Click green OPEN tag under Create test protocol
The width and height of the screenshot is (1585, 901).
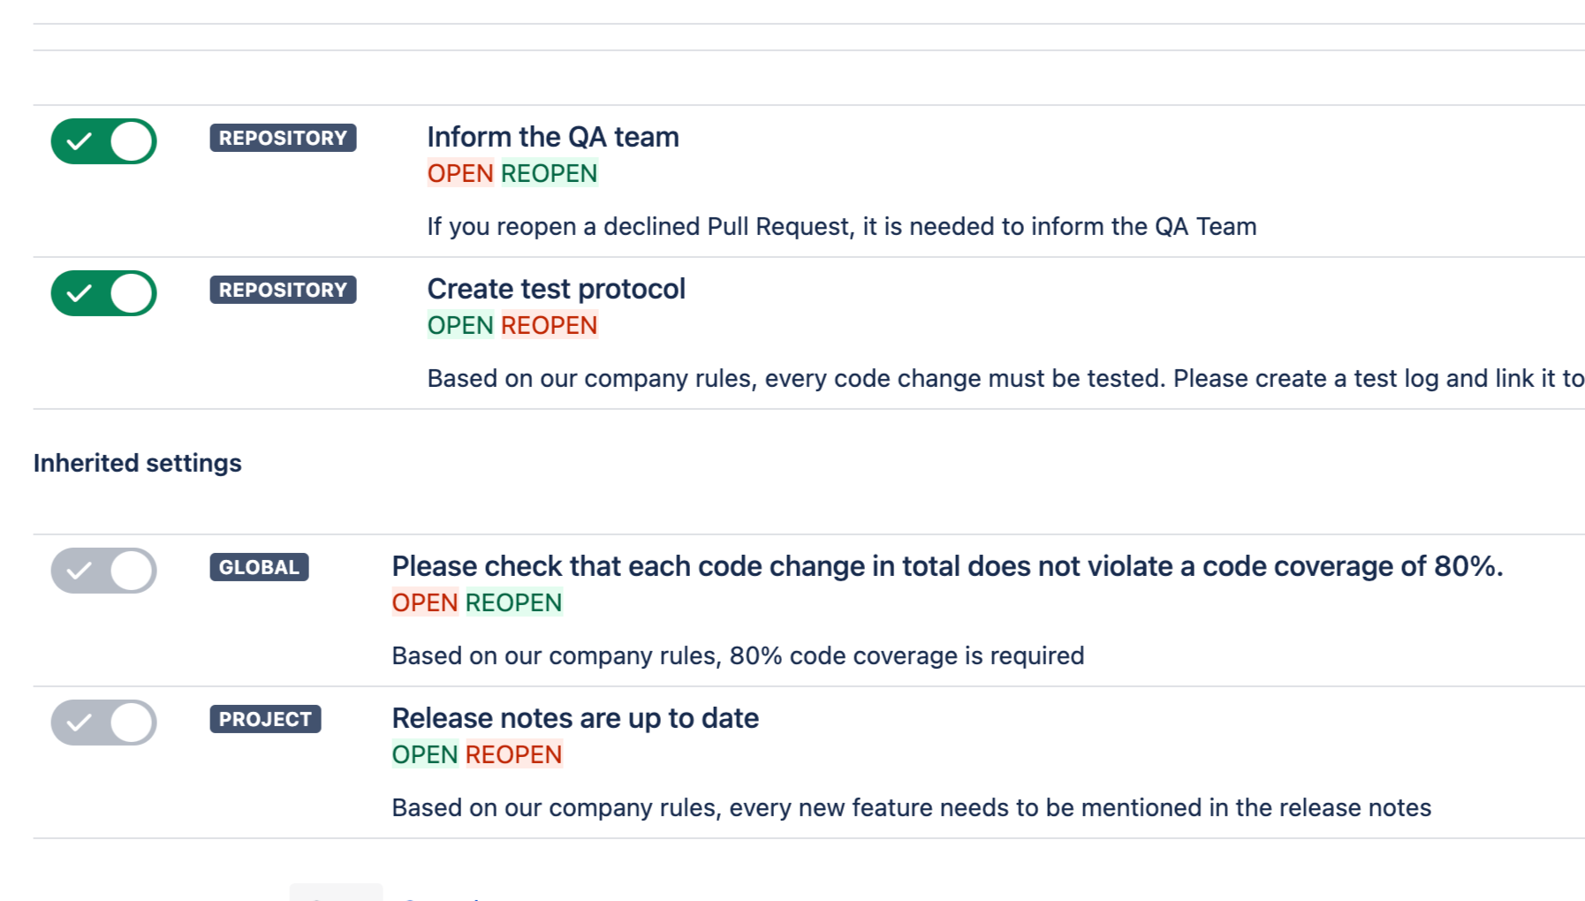460,325
